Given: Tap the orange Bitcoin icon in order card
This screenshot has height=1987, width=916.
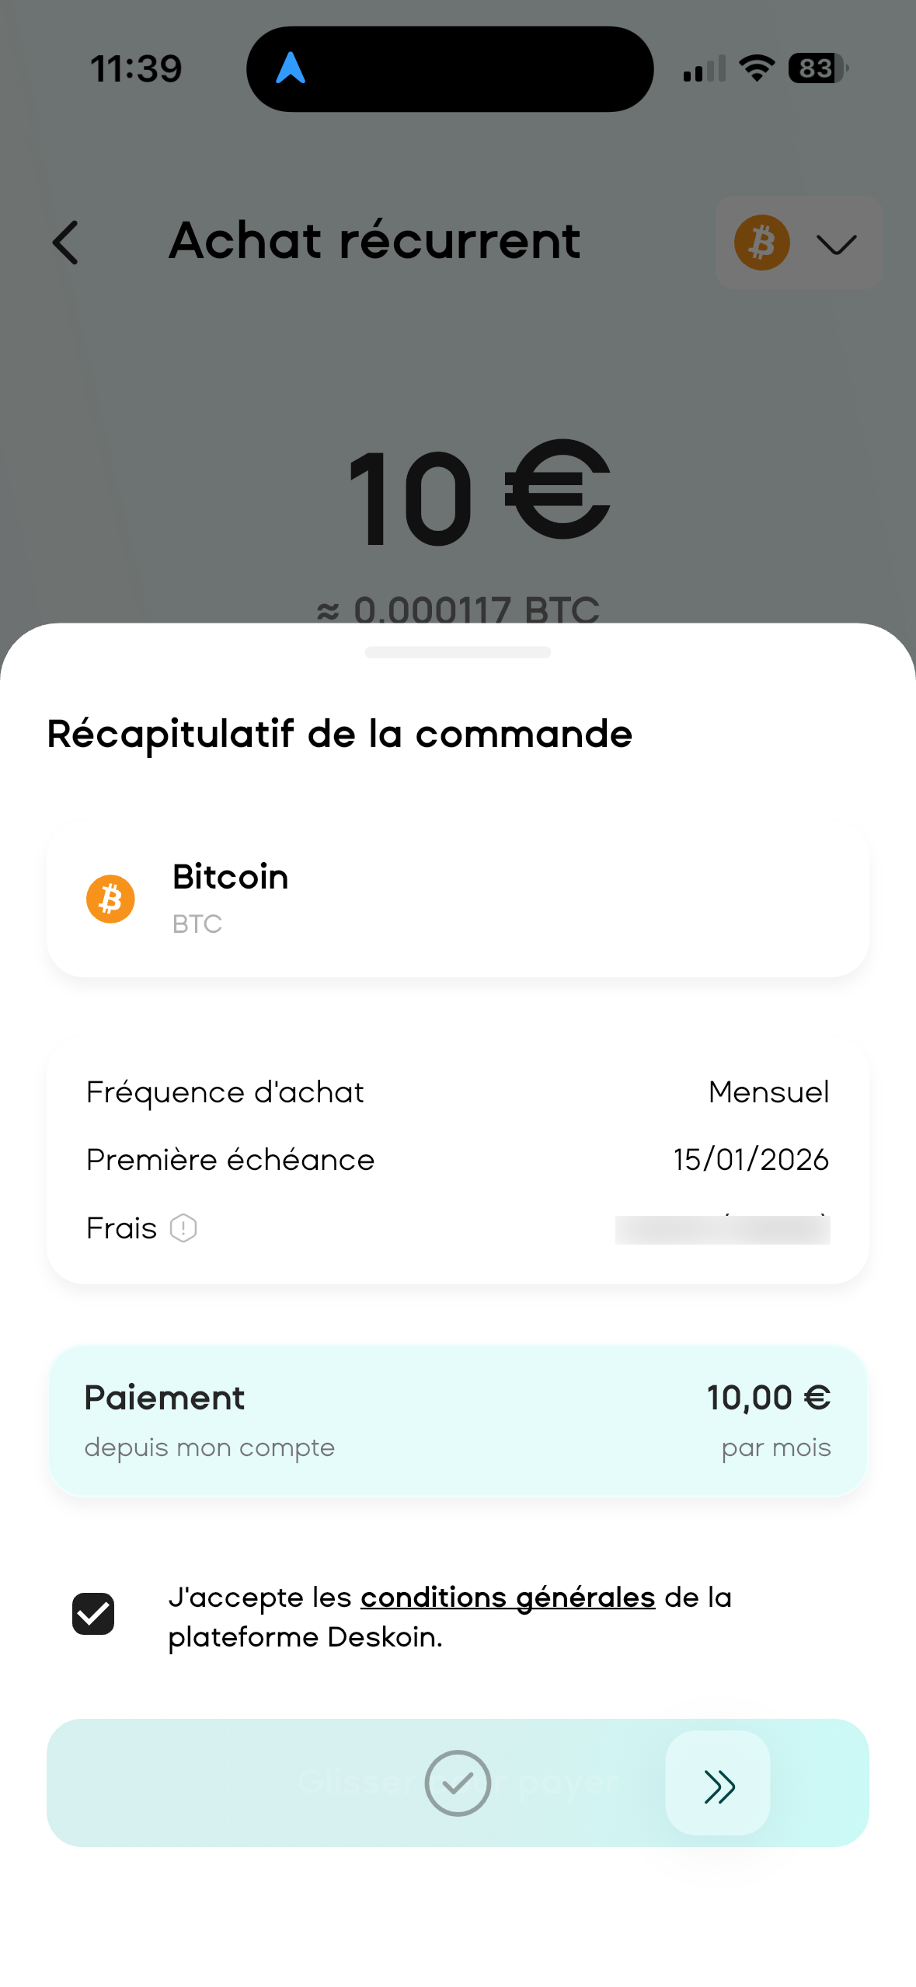Looking at the screenshot, I should point(110,899).
